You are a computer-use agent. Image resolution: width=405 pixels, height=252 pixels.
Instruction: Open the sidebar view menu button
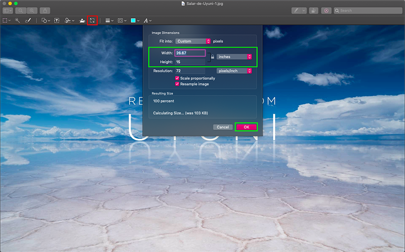tap(8, 11)
